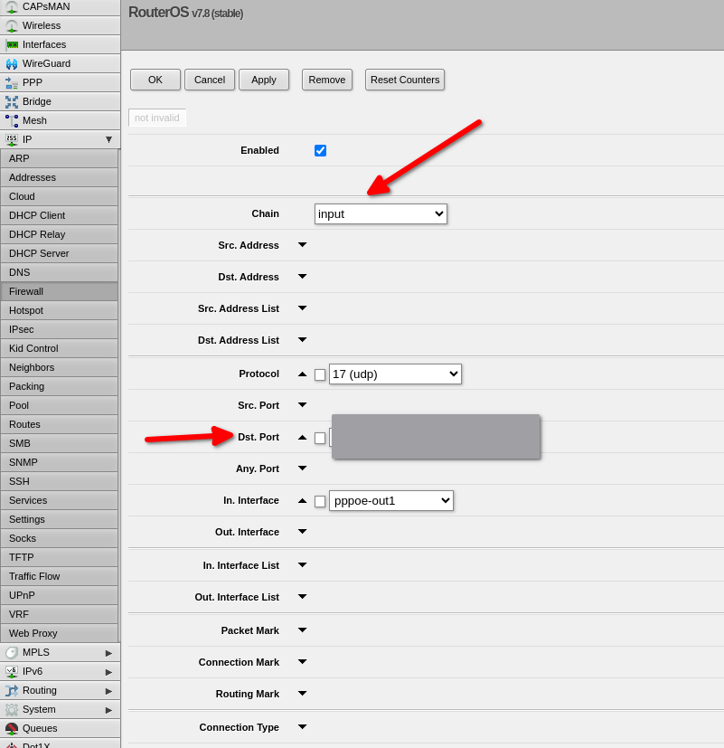Open the Routing icon in sidebar
The height and width of the screenshot is (748, 724).
click(12, 690)
